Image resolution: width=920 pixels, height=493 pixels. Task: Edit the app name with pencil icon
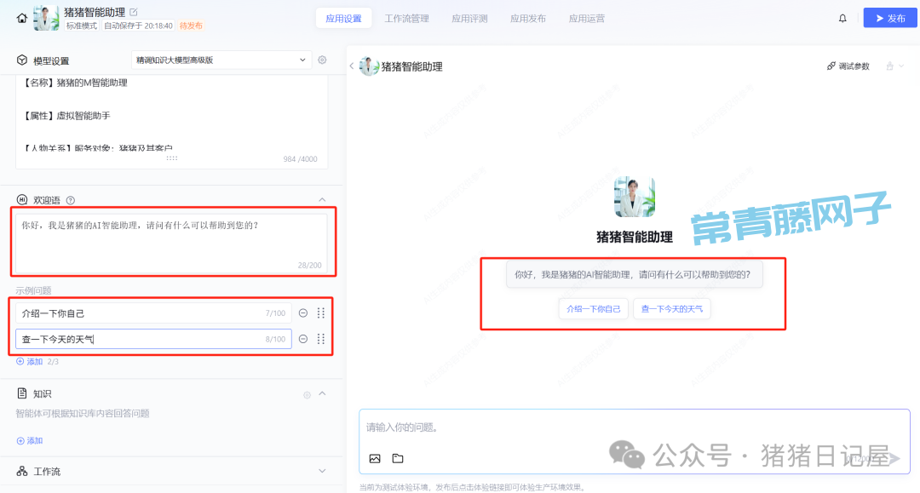pos(134,12)
